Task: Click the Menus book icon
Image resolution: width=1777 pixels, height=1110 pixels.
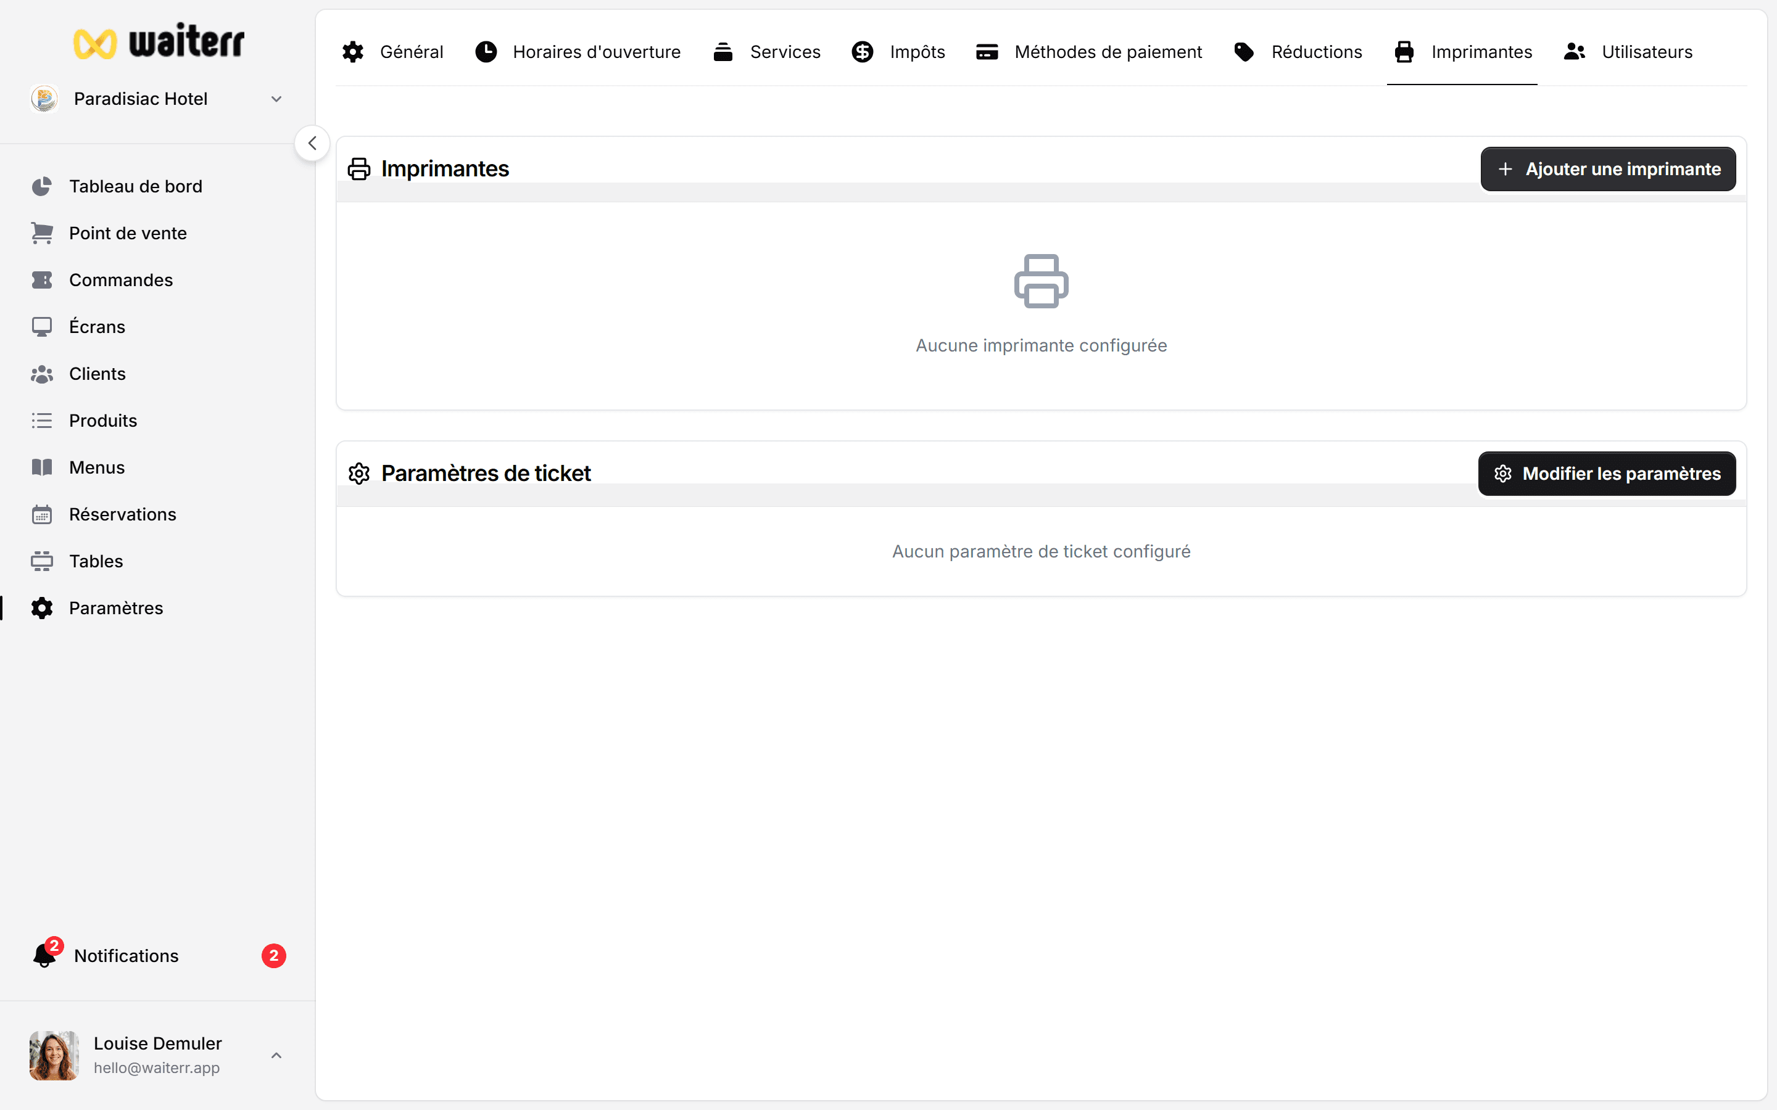Action: pos(42,467)
